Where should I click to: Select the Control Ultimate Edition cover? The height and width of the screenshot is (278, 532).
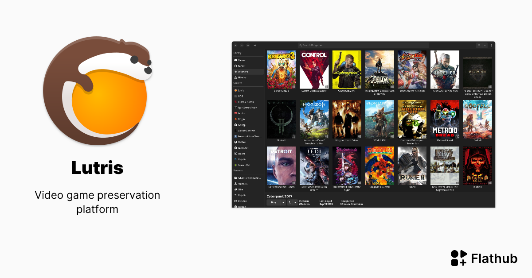314,69
